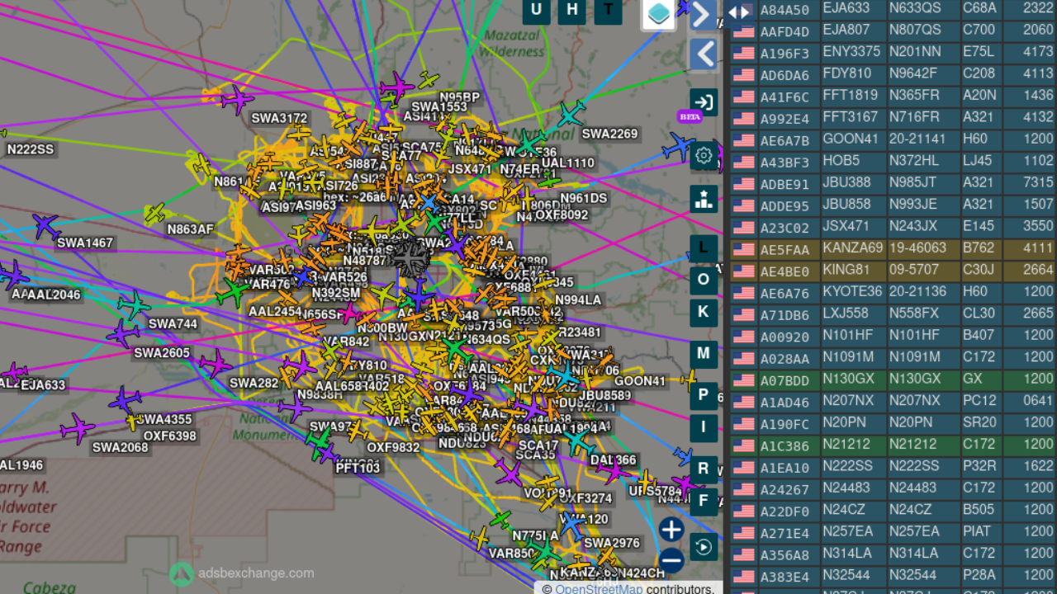Select the N863AF aircraft icon
The image size is (1057, 594).
155,214
